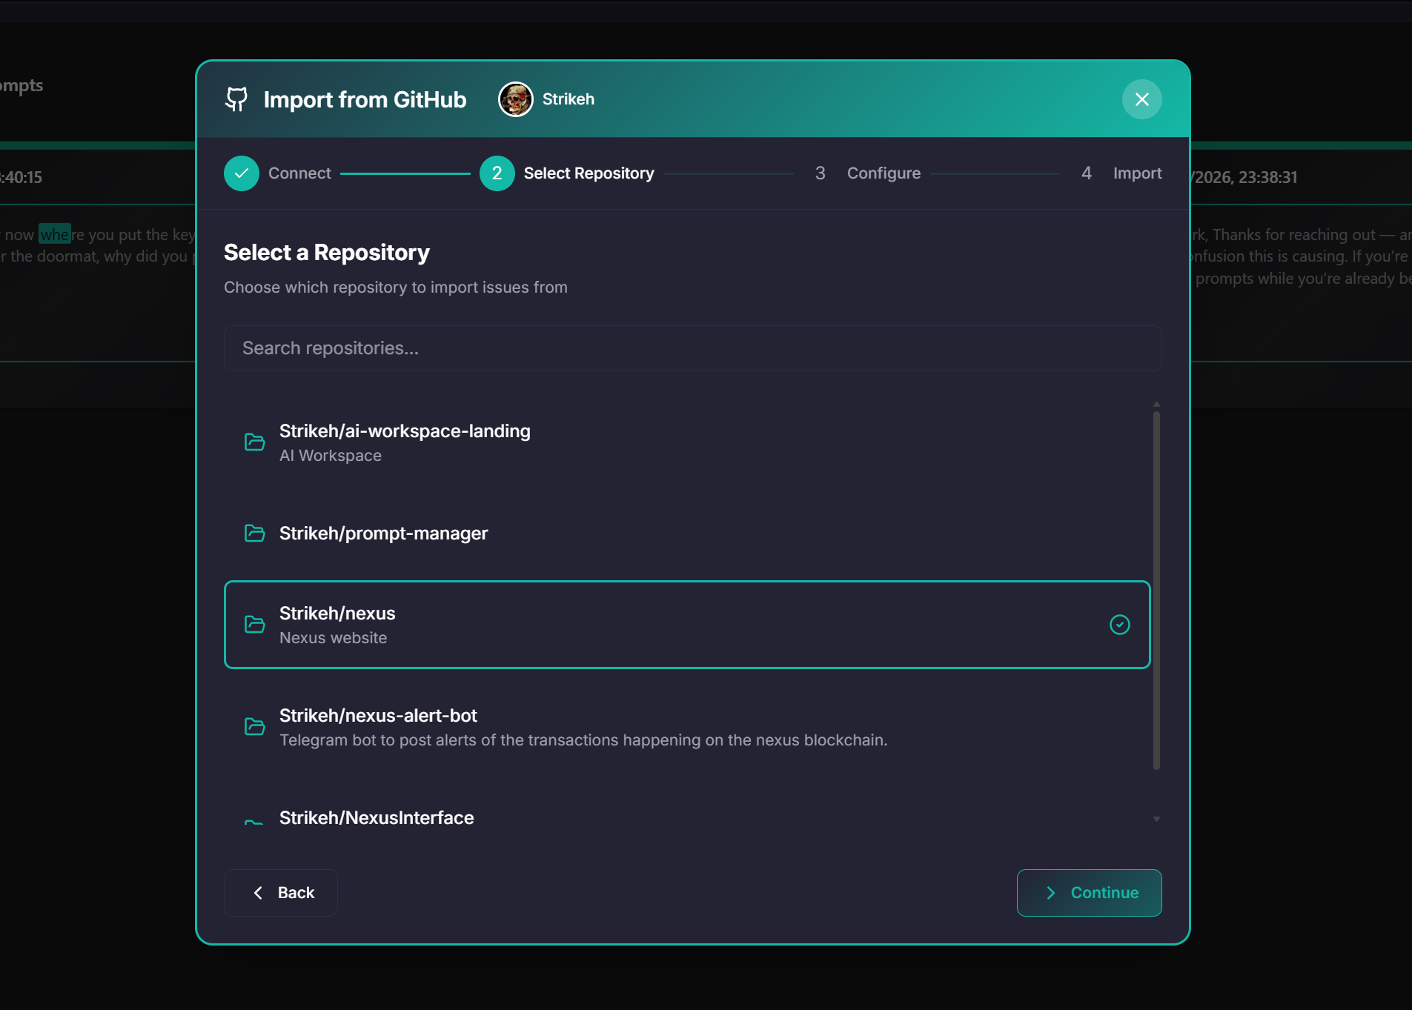The height and width of the screenshot is (1010, 1412).
Task: Deselect the checkmark on Strikeh/nexus repository
Action: coord(1118,625)
